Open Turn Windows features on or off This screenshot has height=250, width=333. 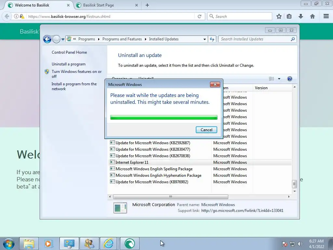click(77, 74)
